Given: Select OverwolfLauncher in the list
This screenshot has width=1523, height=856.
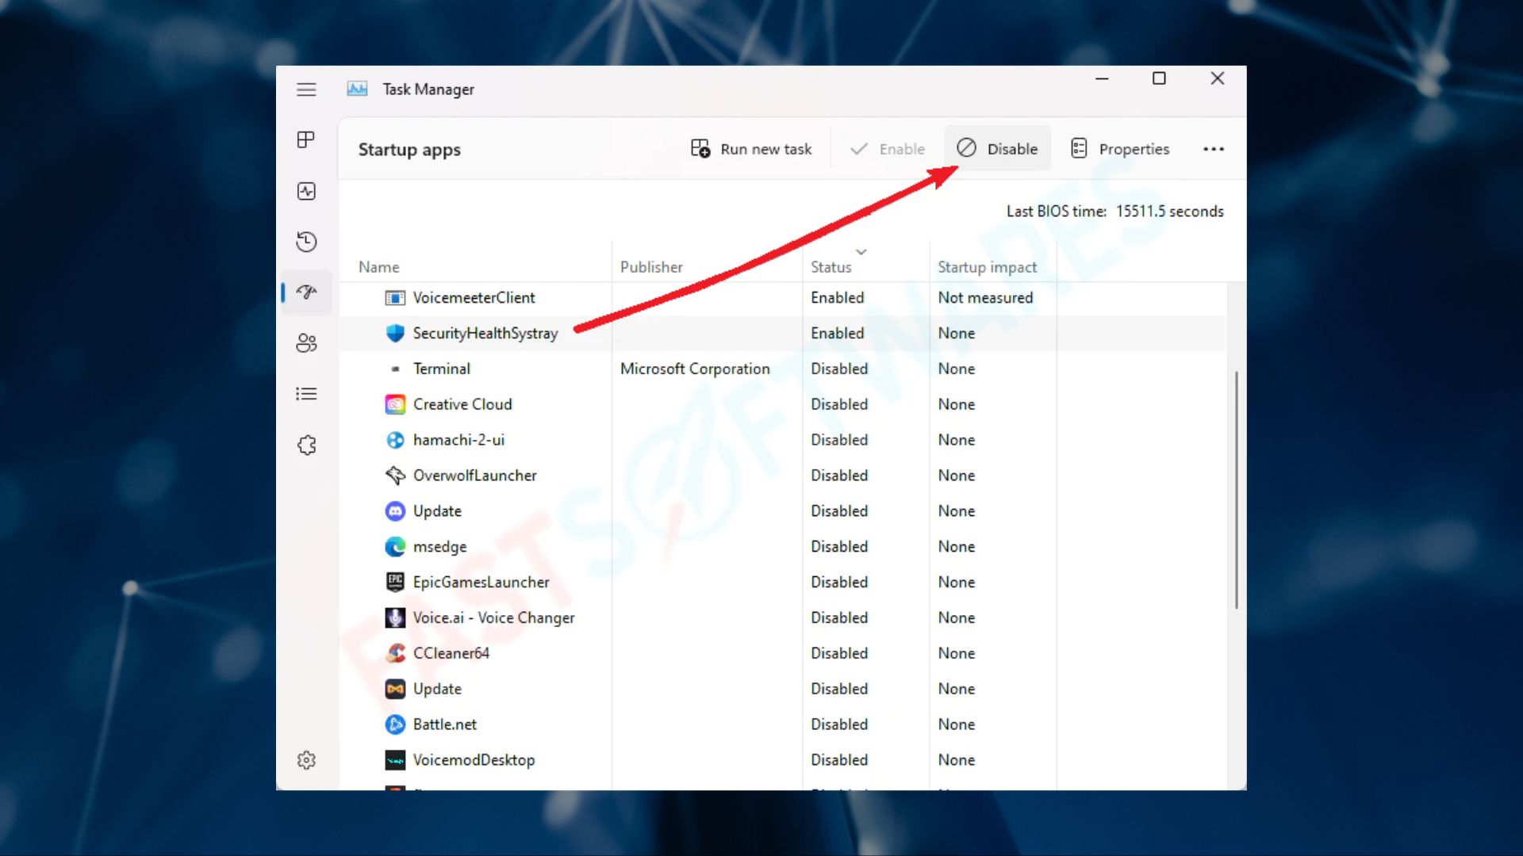Looking at the screenshot, I should (x=474, y=476).
